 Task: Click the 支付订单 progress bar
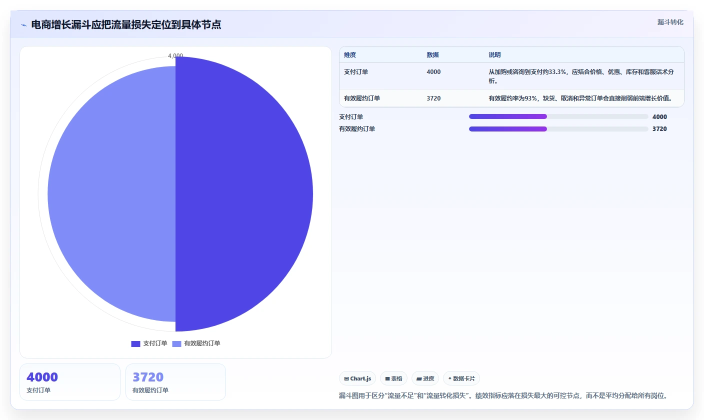click(558, 116)
